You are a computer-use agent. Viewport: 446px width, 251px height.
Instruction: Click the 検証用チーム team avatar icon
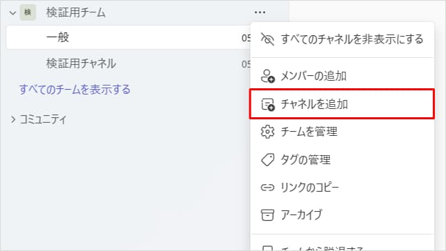click(x=28, y=12)
